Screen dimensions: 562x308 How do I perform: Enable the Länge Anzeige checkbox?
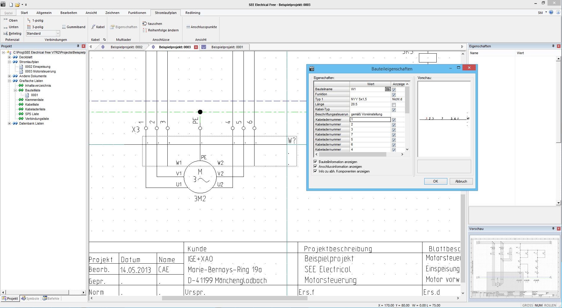pyautogui.click(x=394, y=105)
